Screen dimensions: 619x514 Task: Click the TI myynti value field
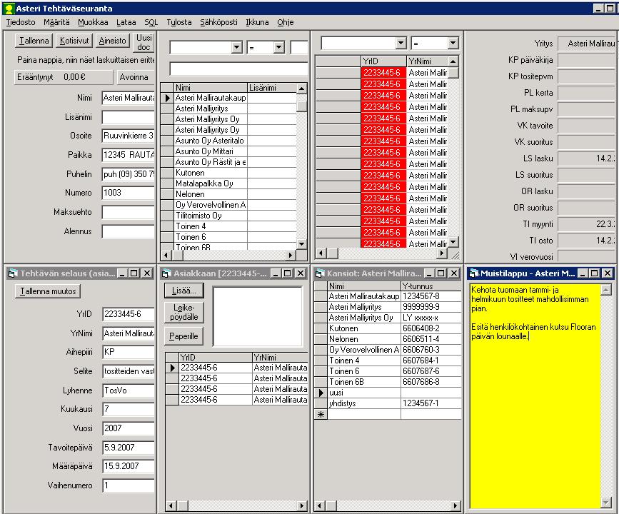(x=587, y=224)
